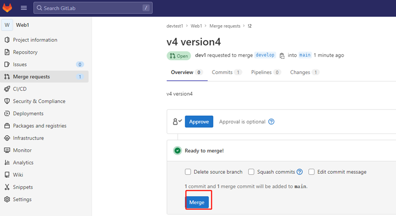This screenshot has width=396, height=216.
Task: Click the GitLab fox logo
Action: point(8,8)
